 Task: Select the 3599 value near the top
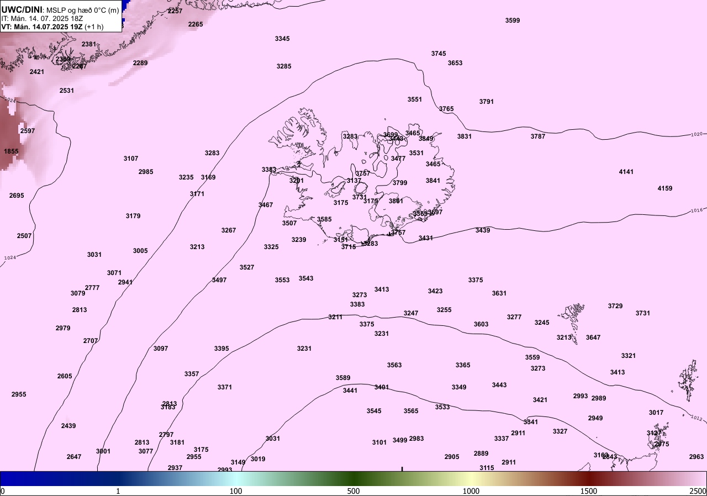(x=513, y=20)
